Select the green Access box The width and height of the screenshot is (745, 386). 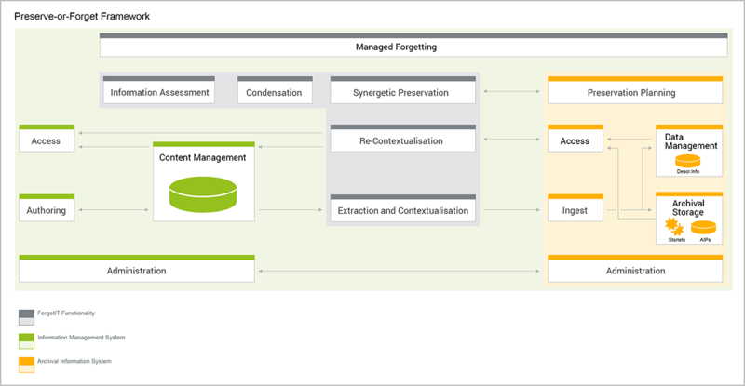pyautogui.click(x=47, y=139)
